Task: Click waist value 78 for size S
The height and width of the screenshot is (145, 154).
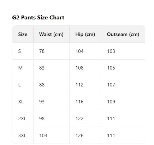Action: (x=42, y=51)
